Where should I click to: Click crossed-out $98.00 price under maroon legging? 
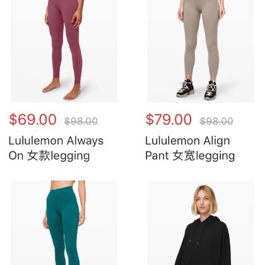[x=81, y=121]
